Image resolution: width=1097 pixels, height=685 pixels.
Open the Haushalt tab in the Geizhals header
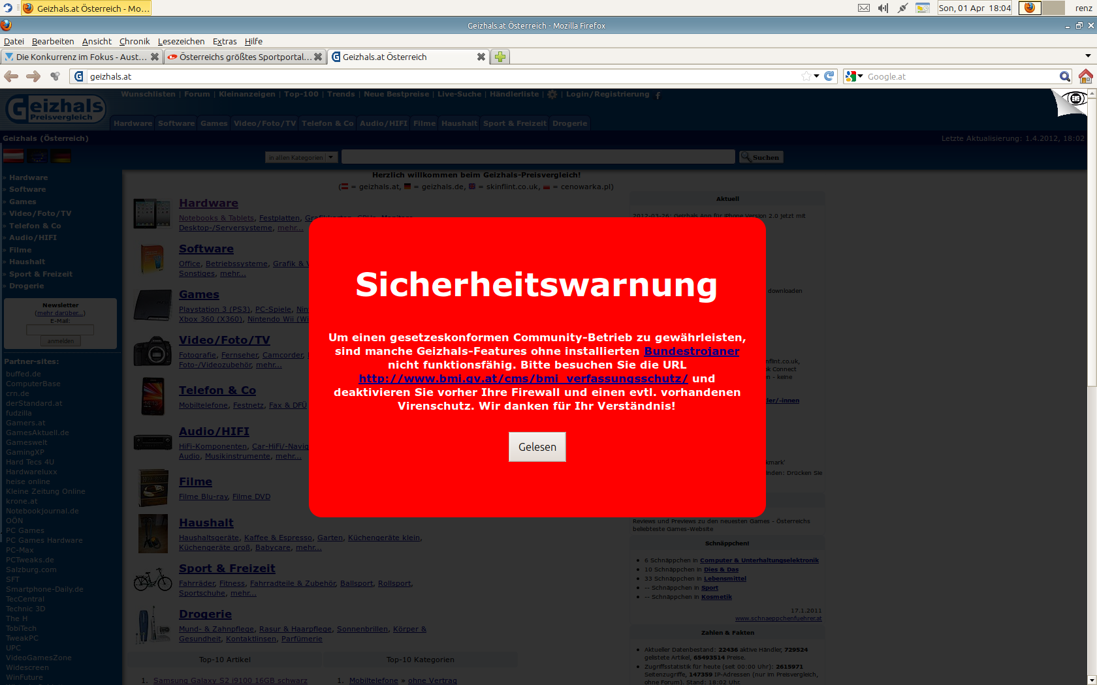459,123
